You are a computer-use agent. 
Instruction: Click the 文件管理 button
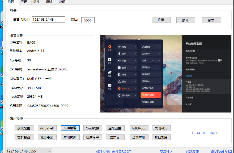70,128
